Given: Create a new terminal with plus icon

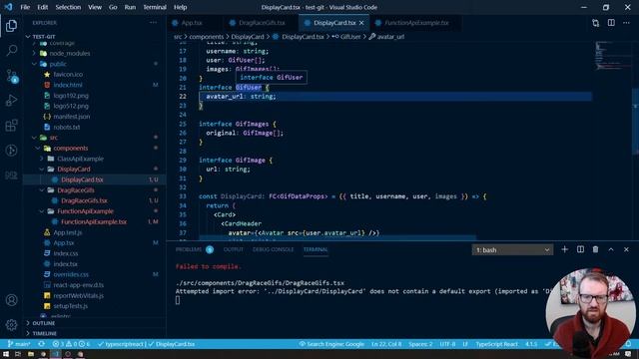Looking at the screenshot, I should [x=564, y=249].
